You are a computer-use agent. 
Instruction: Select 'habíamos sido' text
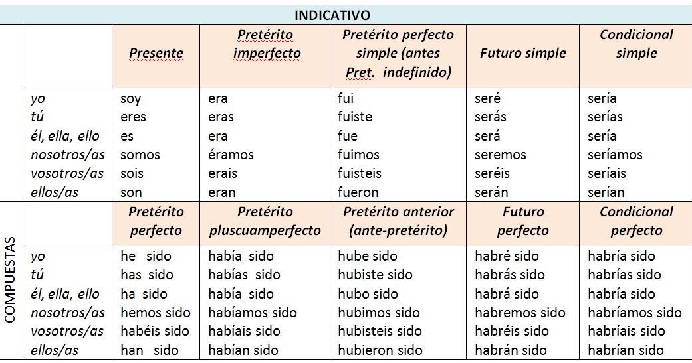[253, 313]
